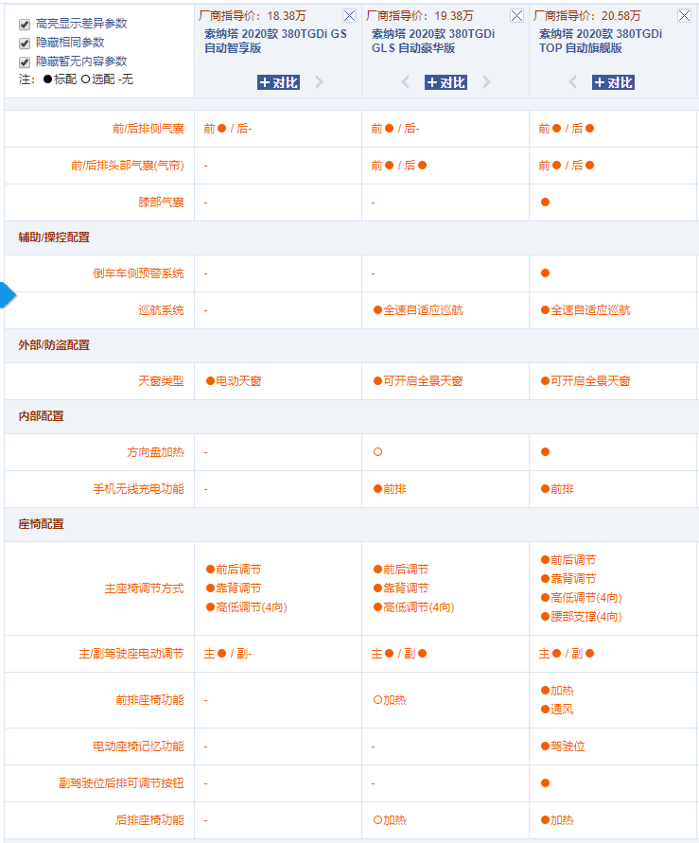This screenshot has width=699, height=843.
Task: Click 厂商指导价: 20.58万 price text
Action: tap(587, 15)
